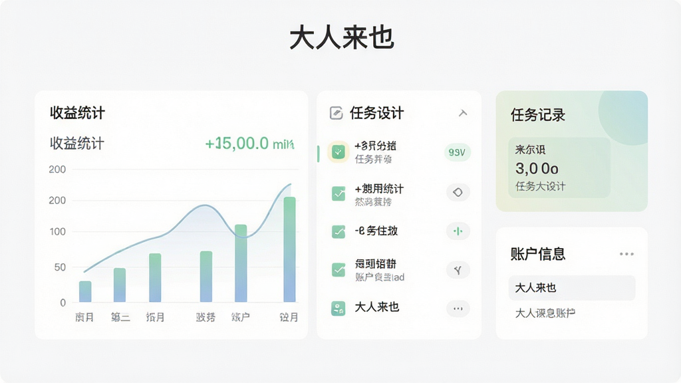The width and height of the screenshot is (681, 383).
Task: Click the tallest bar in the revenue chart
Action: pyautogui.click(x=290, y=249)
